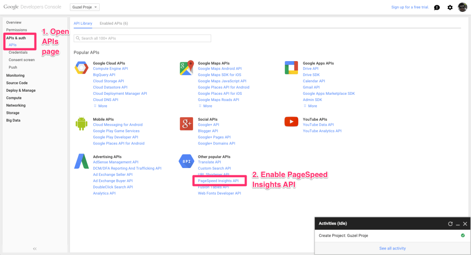The image size is (471, 255).
Task: Click See all activity in the Activities panel
Action: [392, 248]
